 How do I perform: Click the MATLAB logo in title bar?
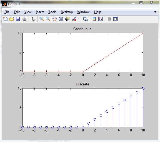(4, 4)
